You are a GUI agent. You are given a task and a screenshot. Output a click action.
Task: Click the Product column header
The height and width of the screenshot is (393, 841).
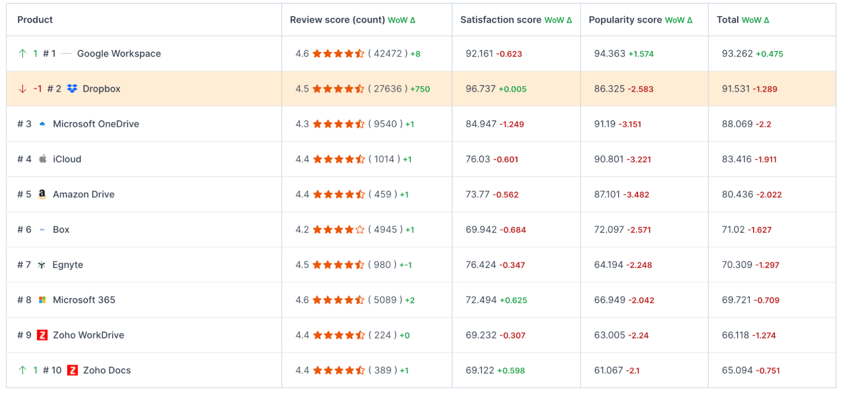[35, 20]
